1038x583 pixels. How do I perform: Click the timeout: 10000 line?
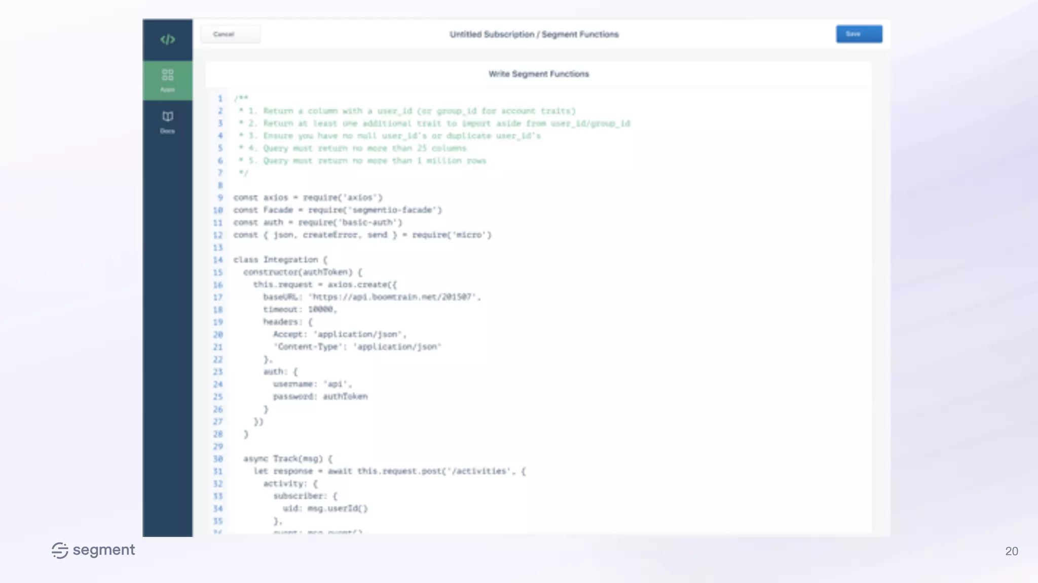(300, 309)
